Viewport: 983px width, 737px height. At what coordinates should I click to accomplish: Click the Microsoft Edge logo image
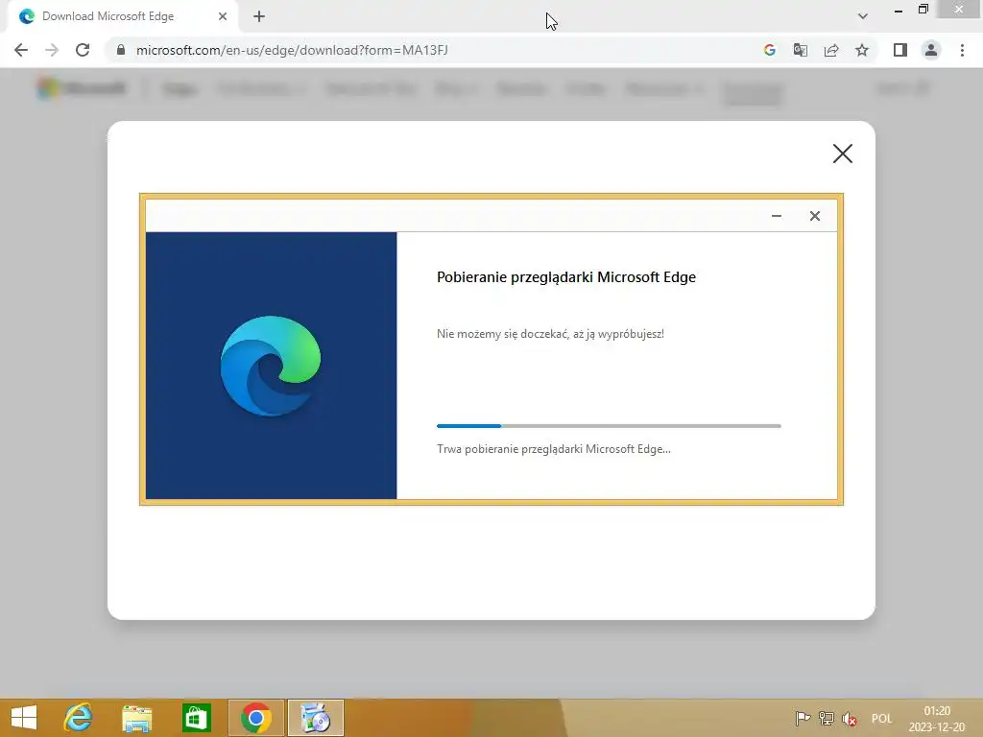click(271, 366)
